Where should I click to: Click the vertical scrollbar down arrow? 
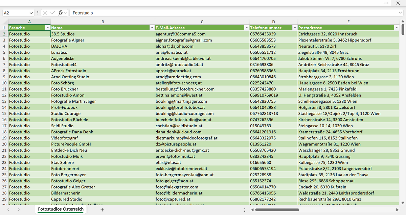tap(403, 203)
